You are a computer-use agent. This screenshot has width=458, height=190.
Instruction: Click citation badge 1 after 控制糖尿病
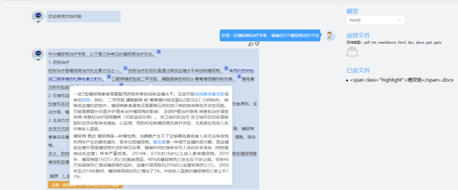tap(226, 69)
